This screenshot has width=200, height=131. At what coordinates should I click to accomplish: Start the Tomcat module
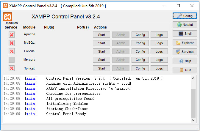101,68
